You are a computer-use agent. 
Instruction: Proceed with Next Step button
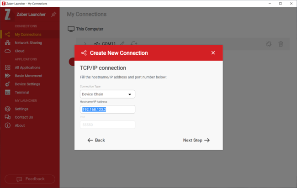click(196, 141)
